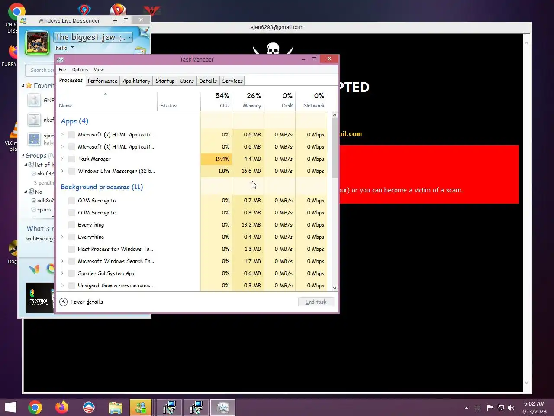Screen dimensions: 554x416
Task: Open the View menu in Task Manager
Action: click(x=99, y=69)
